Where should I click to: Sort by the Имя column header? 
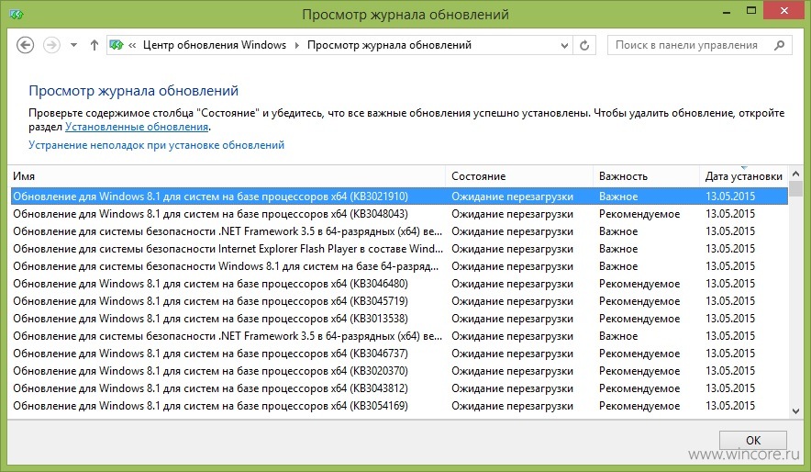[x=228, y=176]
